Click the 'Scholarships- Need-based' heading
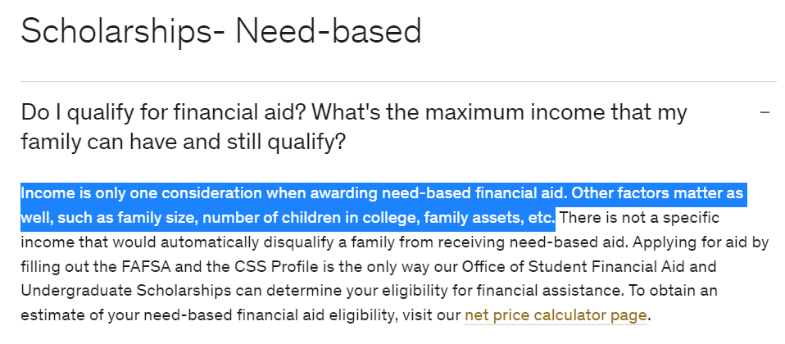 (220, 31)
